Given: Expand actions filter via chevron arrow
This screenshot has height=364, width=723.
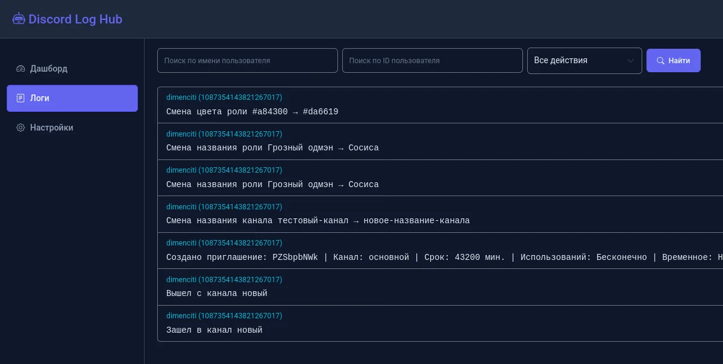Looking at the screenshot, I should [631, 61].
